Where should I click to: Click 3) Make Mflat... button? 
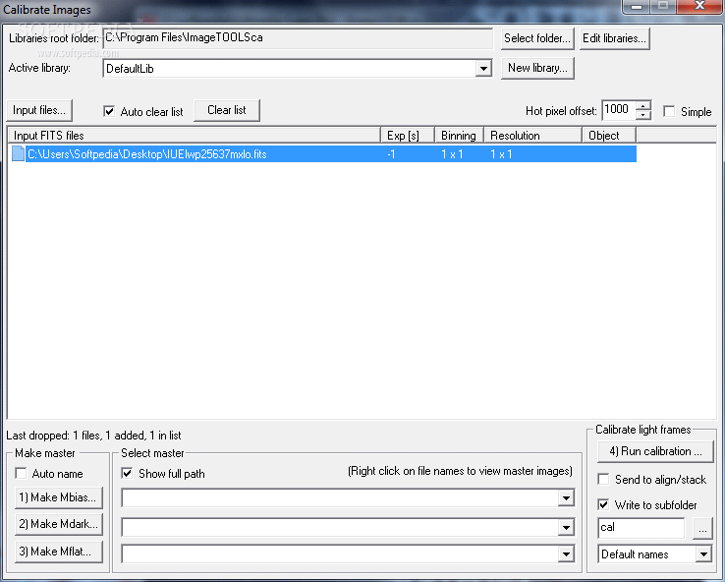(58, 552)
